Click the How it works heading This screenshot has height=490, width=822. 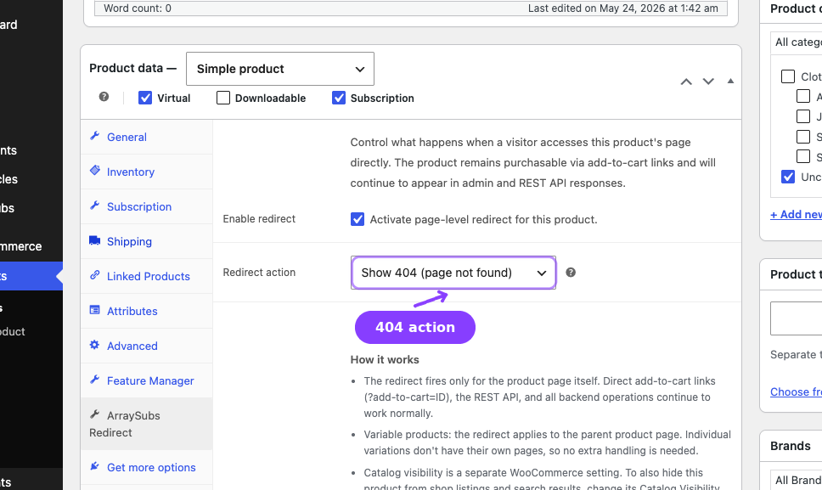pyautogui.click(x=385, y=359)
